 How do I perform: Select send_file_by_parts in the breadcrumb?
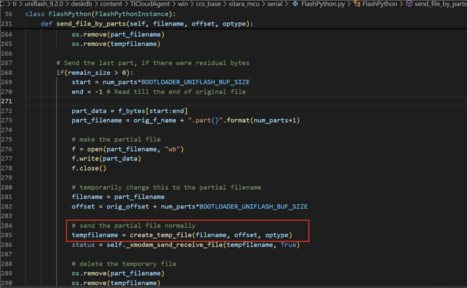coord(440,4)
